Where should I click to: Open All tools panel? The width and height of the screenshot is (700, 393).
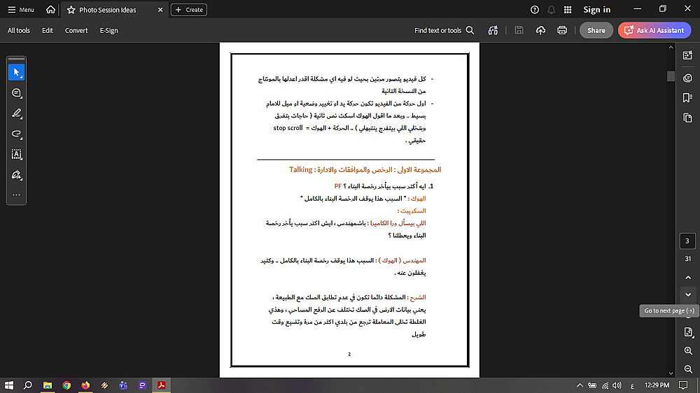pyautogui.click(x=19, y=30)
